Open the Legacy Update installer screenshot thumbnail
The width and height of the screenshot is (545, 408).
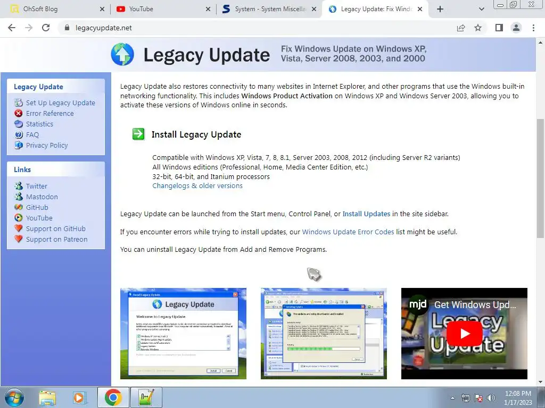(183, 334)
